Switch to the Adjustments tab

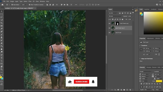[150, 38]
